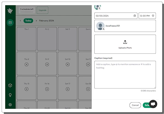Select the Sat 3 calendar cell

pyautogui.click(x=68, y=39)
